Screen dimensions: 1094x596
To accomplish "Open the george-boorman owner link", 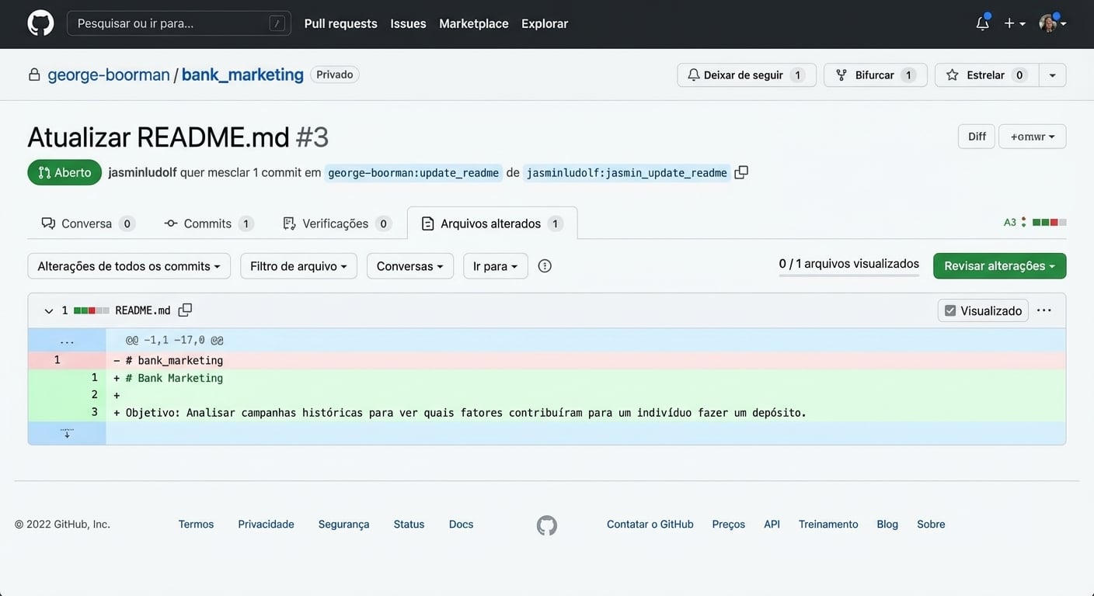I will (x=109, y=75).
